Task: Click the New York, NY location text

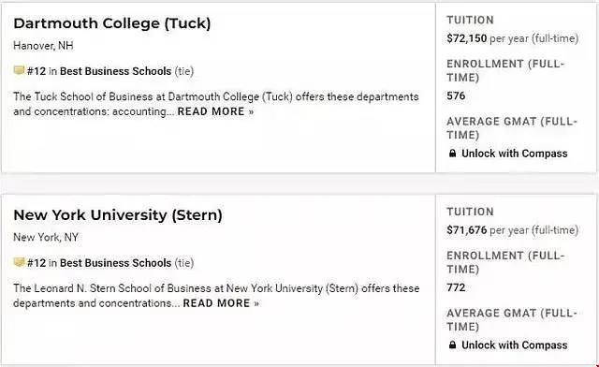Action: pos(46,238)
